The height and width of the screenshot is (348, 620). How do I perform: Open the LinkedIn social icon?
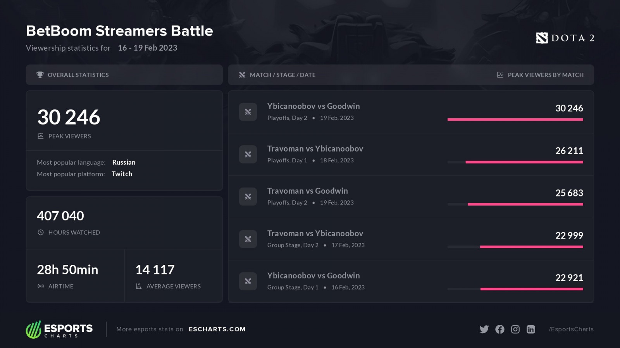coord(531,329)
